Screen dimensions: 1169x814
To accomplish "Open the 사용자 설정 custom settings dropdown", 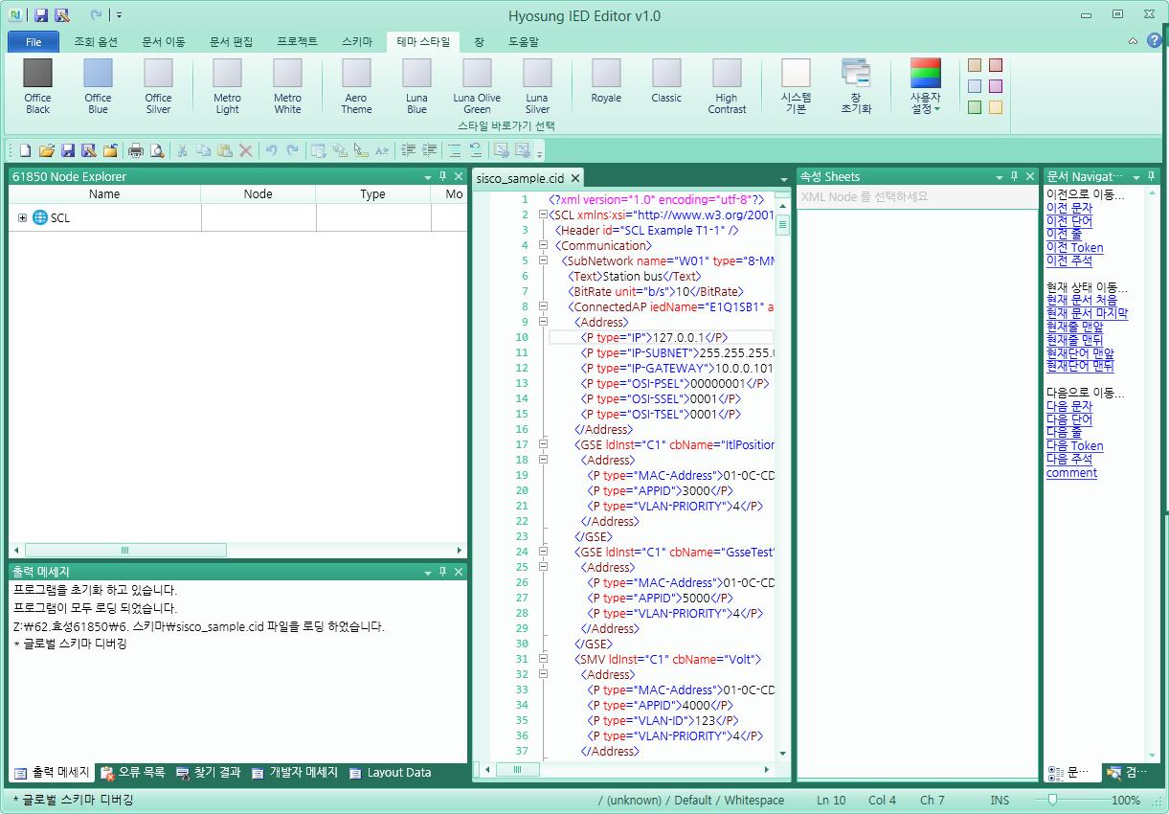I will (925, 86).
